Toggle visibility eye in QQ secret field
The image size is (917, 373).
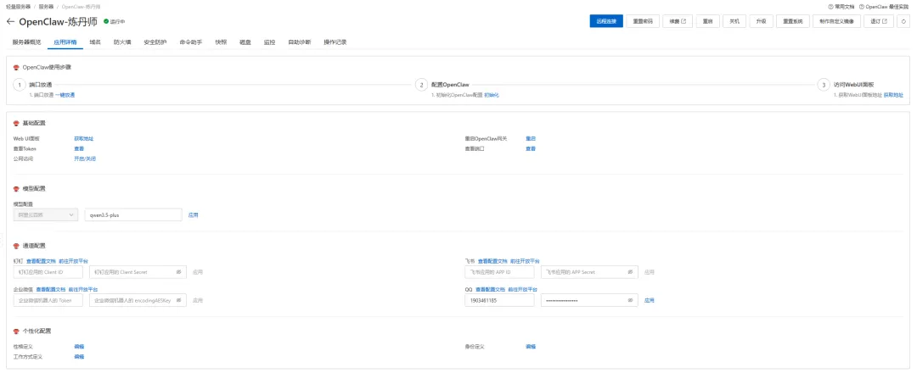point(630,300)
